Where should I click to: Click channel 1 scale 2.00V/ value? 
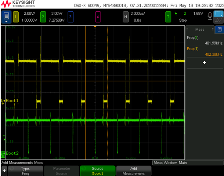pos(29,14)
